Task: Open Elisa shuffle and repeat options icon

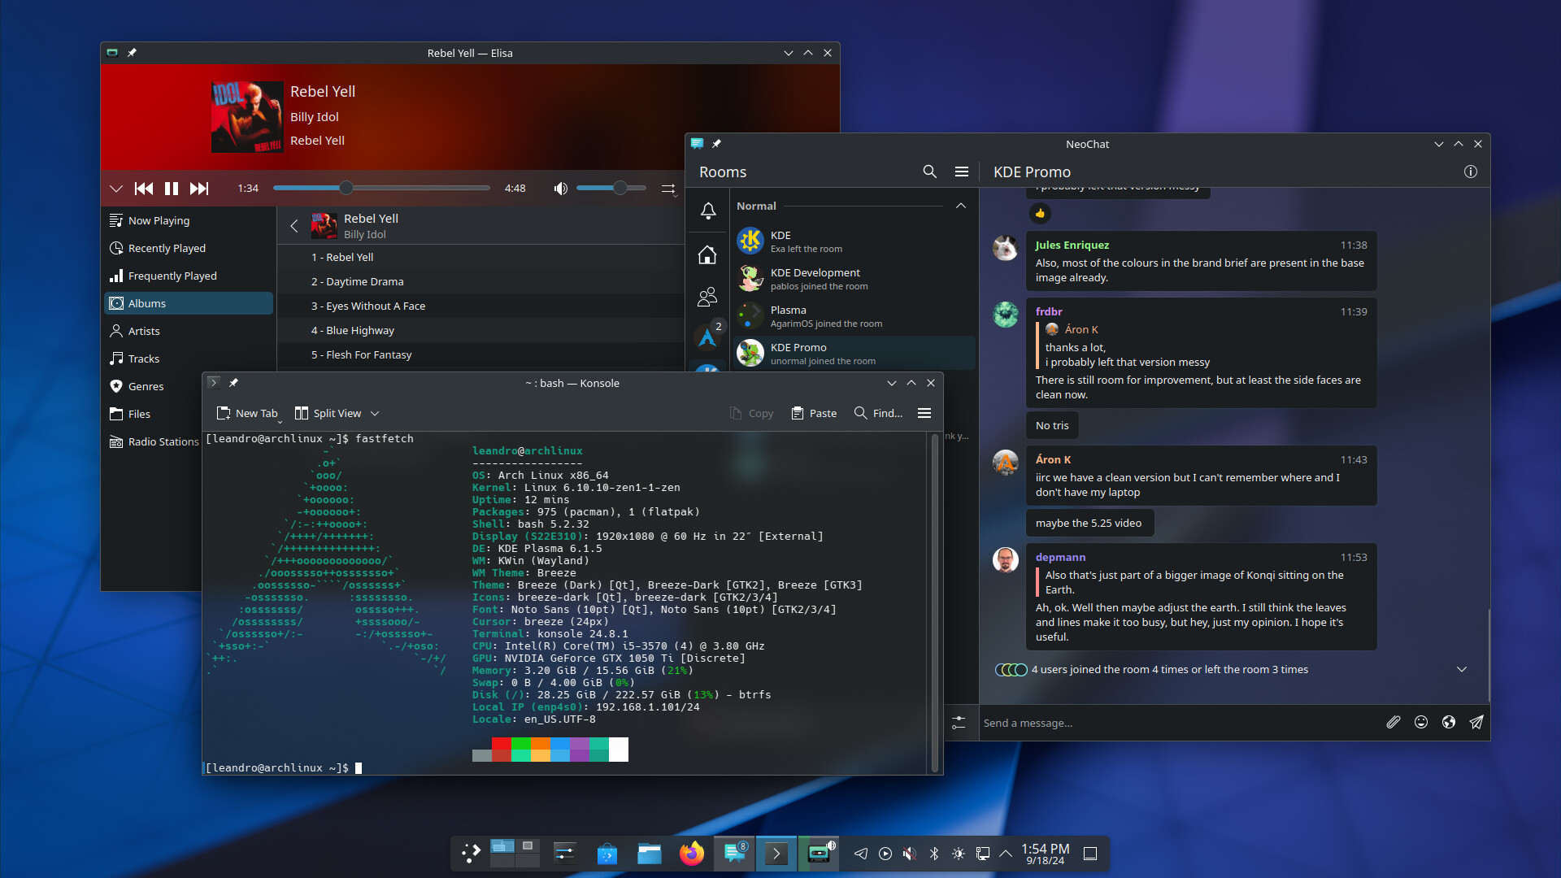Action: (x=668, y=189)
